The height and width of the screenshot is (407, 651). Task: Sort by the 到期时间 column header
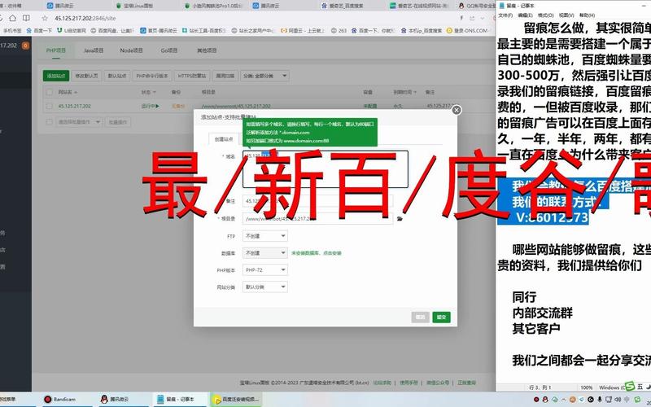404,92
